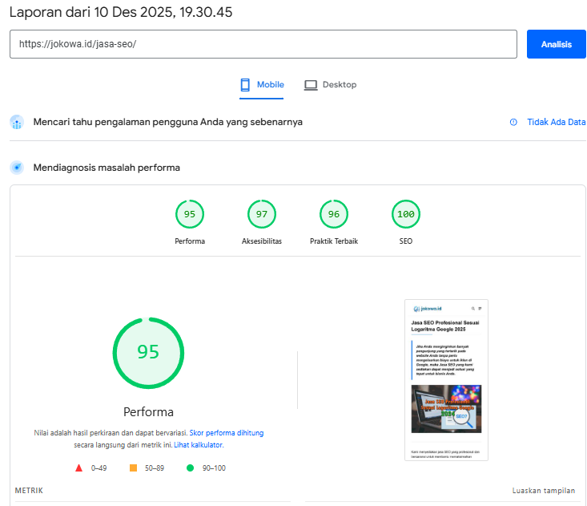Image resolution: width=587 pixels, height=506 pixels.
Task: Open the Lihat kalkulator link
Action: [198, 444]
